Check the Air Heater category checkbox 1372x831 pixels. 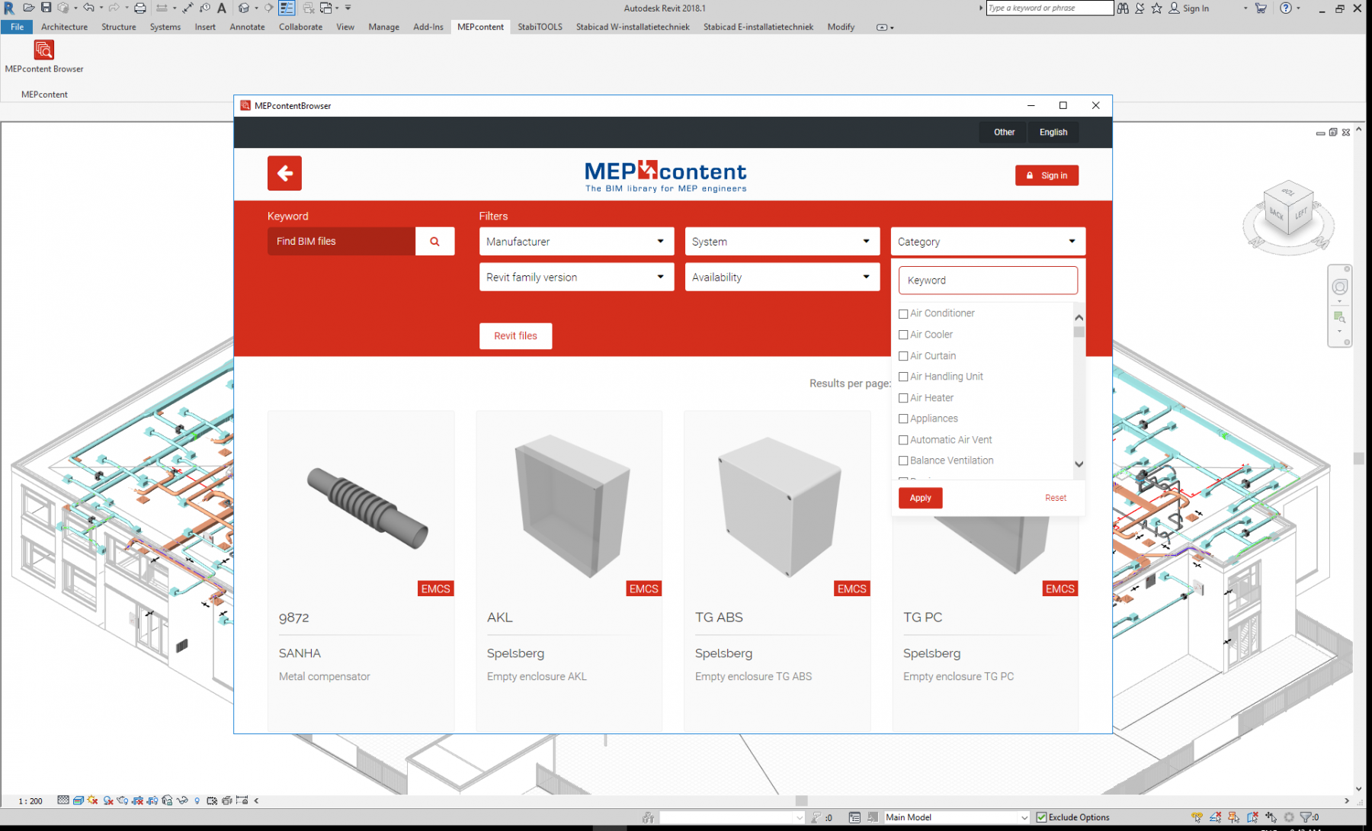point(903,398)
